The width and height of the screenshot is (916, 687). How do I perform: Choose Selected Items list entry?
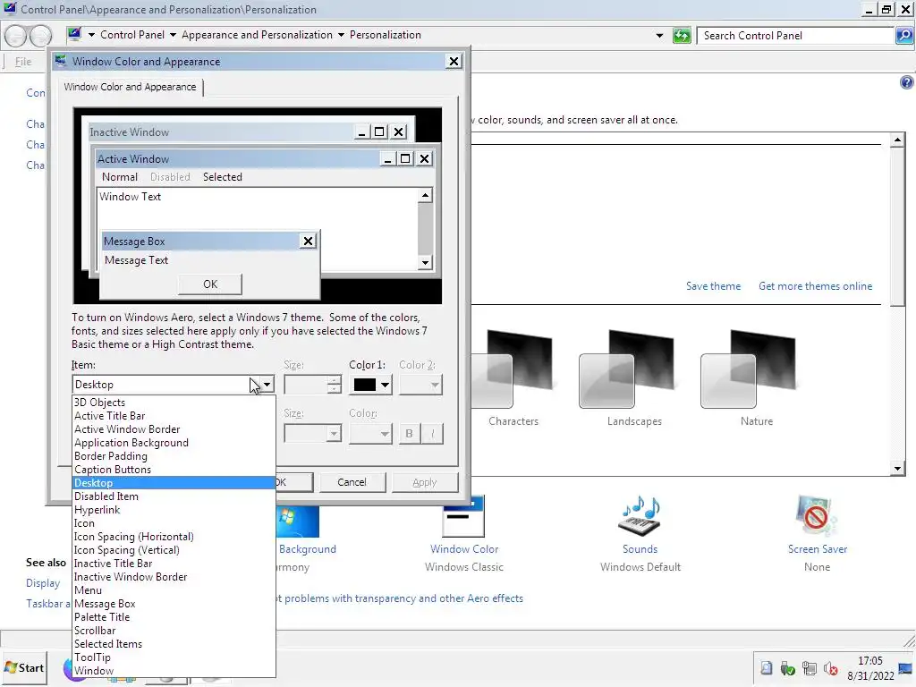[x=174, y=644]
